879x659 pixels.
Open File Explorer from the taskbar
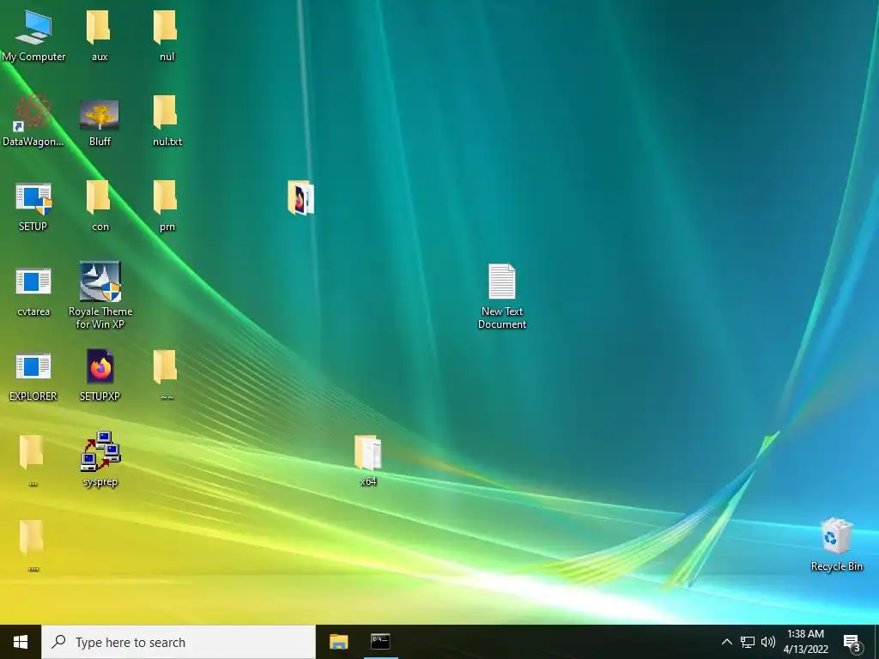[338, 642]
